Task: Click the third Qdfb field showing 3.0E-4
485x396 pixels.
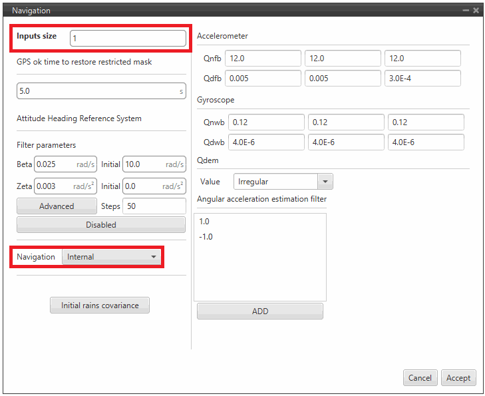Action: (x=422, y=79)
